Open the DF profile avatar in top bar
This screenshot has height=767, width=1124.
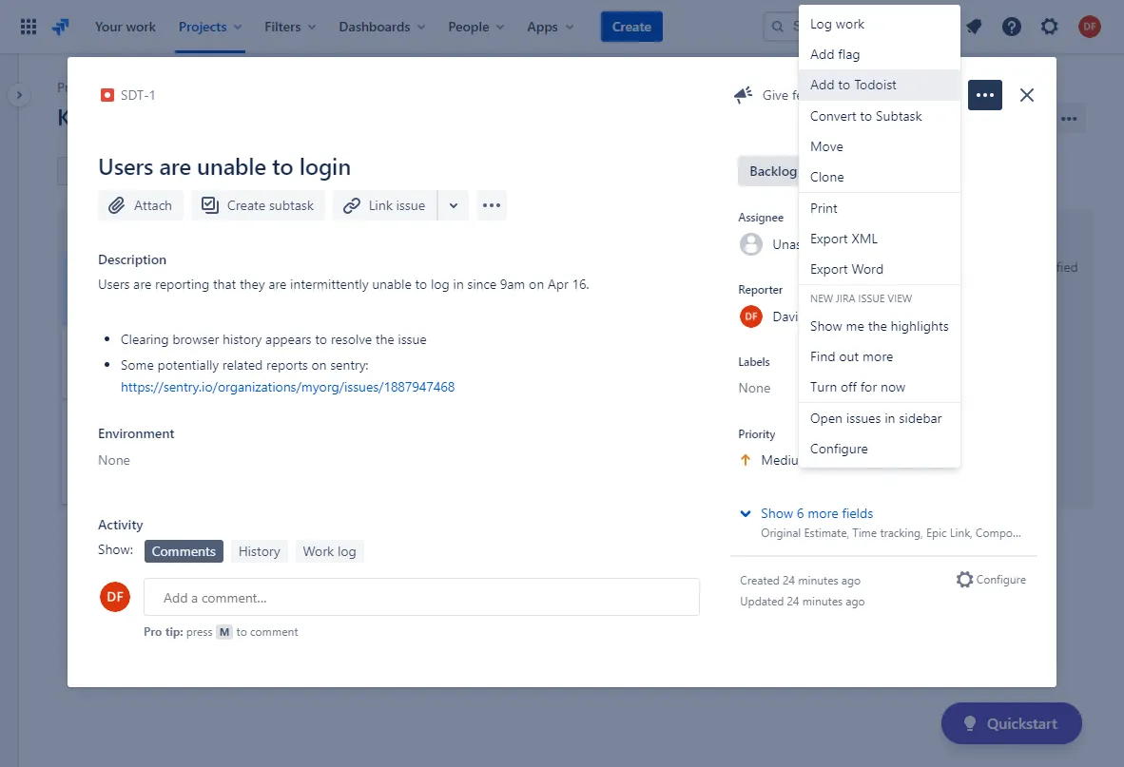[x=1090, y=27]
